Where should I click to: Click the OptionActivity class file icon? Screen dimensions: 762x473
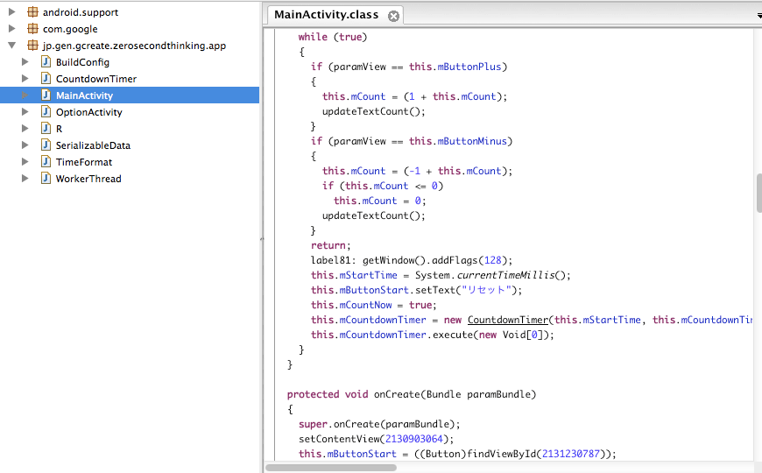pos(46,112)
